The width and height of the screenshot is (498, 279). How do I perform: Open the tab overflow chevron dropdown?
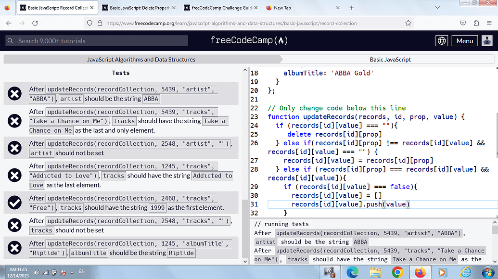pos(437,7)
